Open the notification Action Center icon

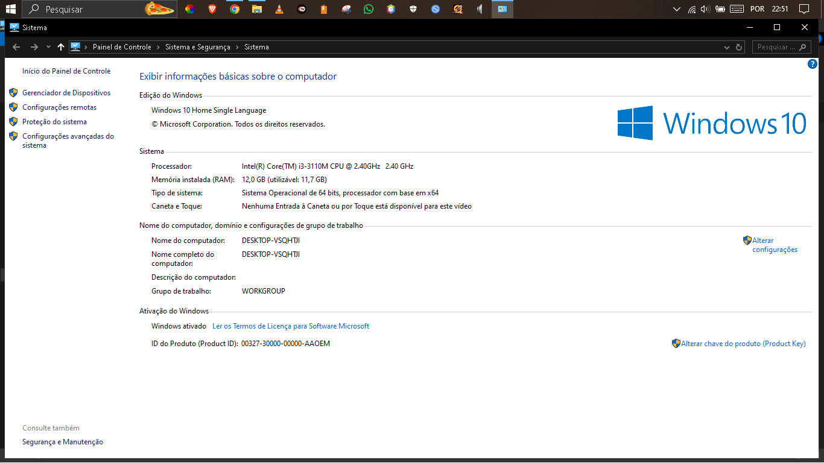(803, 9)
